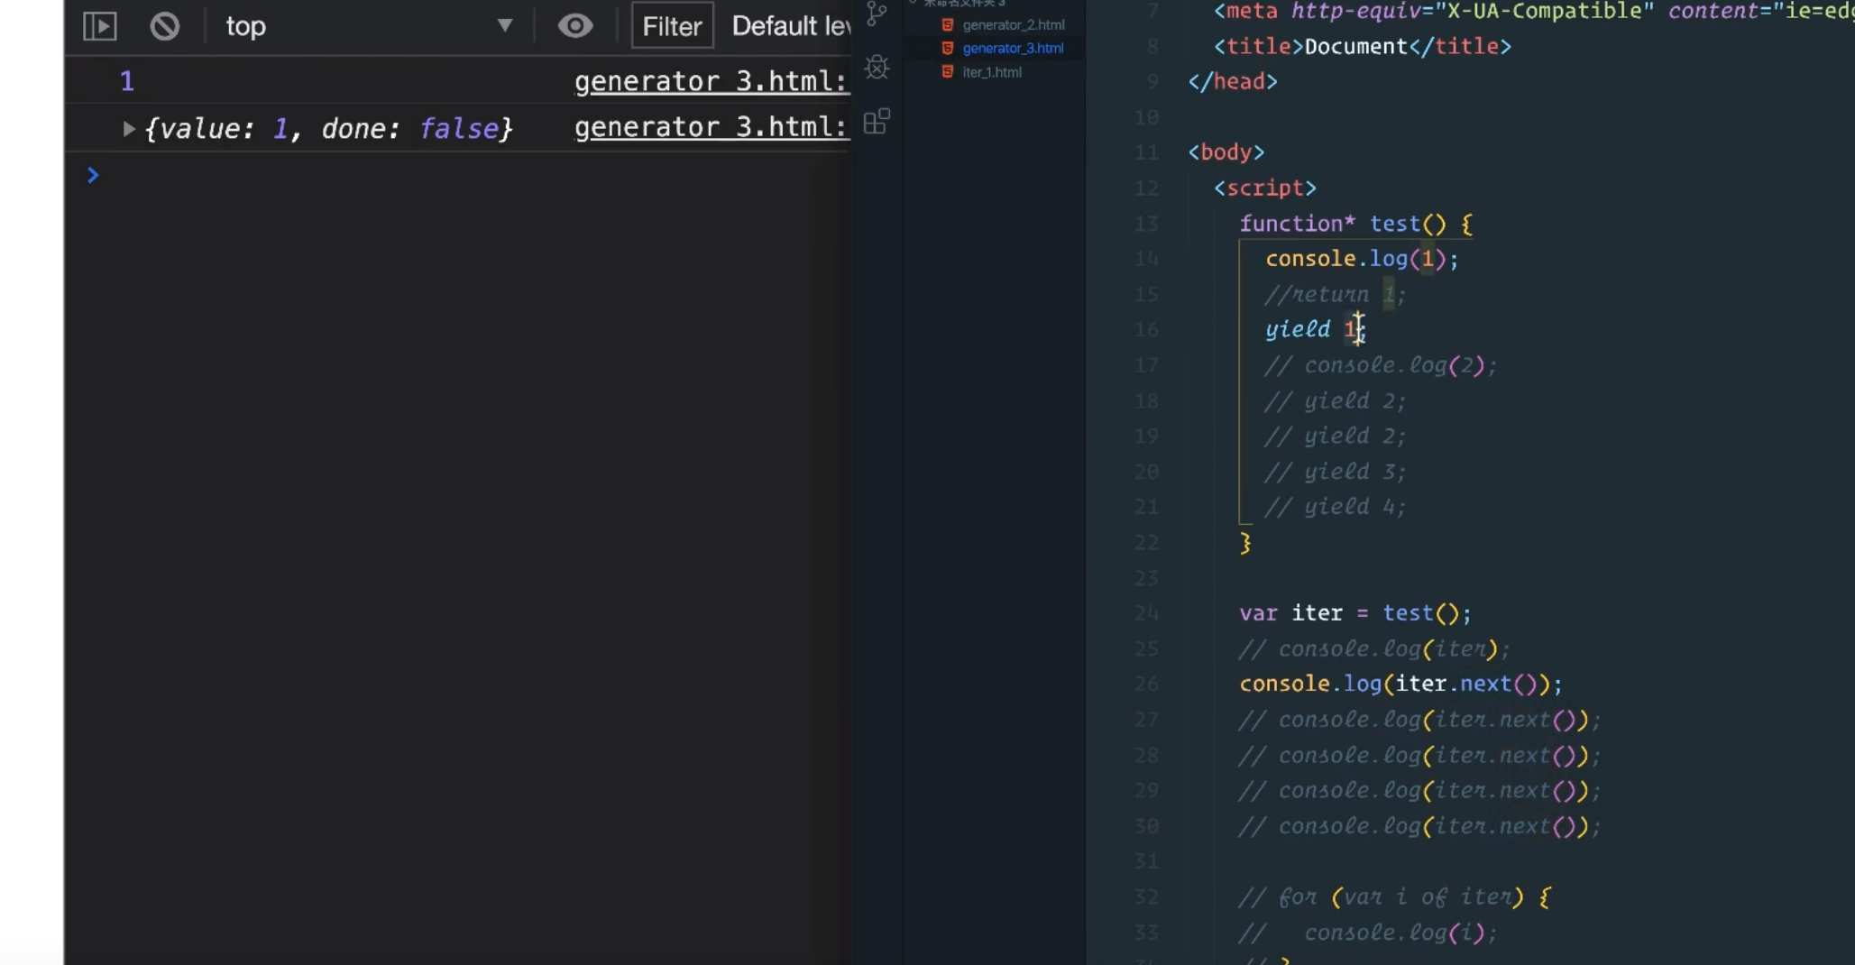Open the 'top' JavaScript context dropdown

point(369,26)
